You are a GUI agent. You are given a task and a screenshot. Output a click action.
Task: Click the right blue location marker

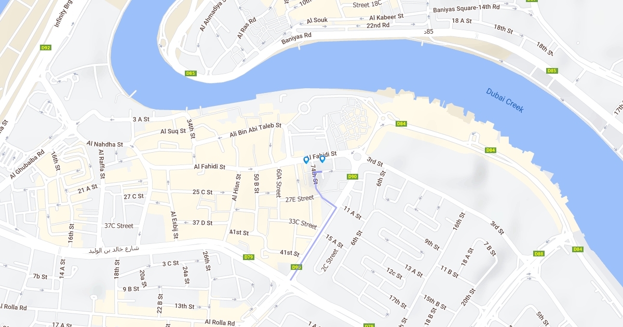point(322,159)
